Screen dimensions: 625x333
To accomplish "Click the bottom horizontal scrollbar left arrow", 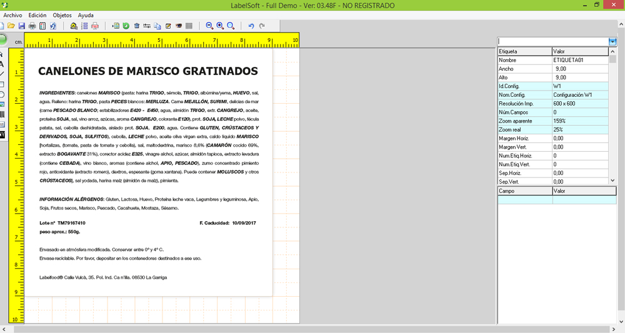I will pyautogui.click(x=4, y=329).
